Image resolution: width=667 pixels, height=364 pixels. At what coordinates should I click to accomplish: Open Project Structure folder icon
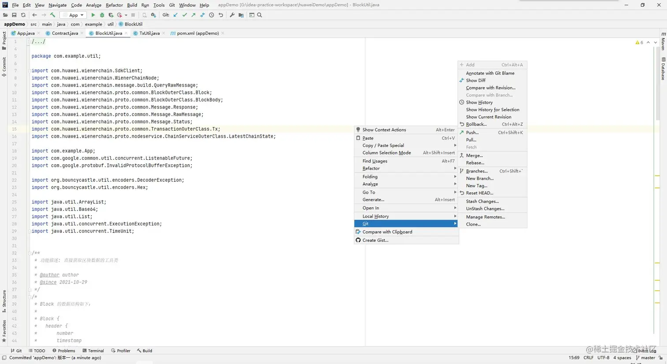pos(241,15)
